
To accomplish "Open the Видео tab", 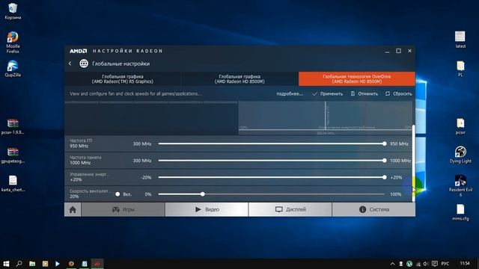I will pos(207,209).
